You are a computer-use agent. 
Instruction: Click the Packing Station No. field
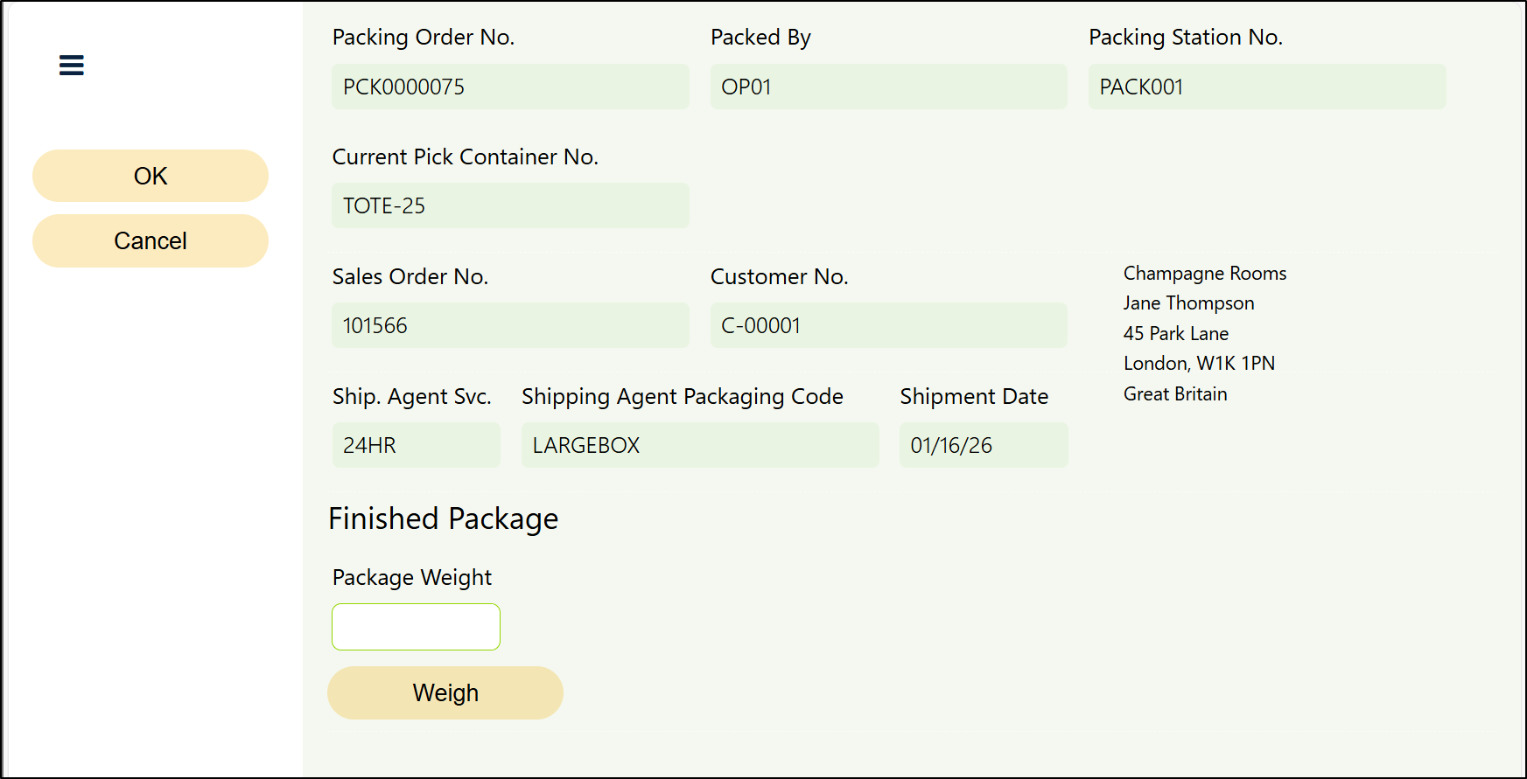[1266, 87]
